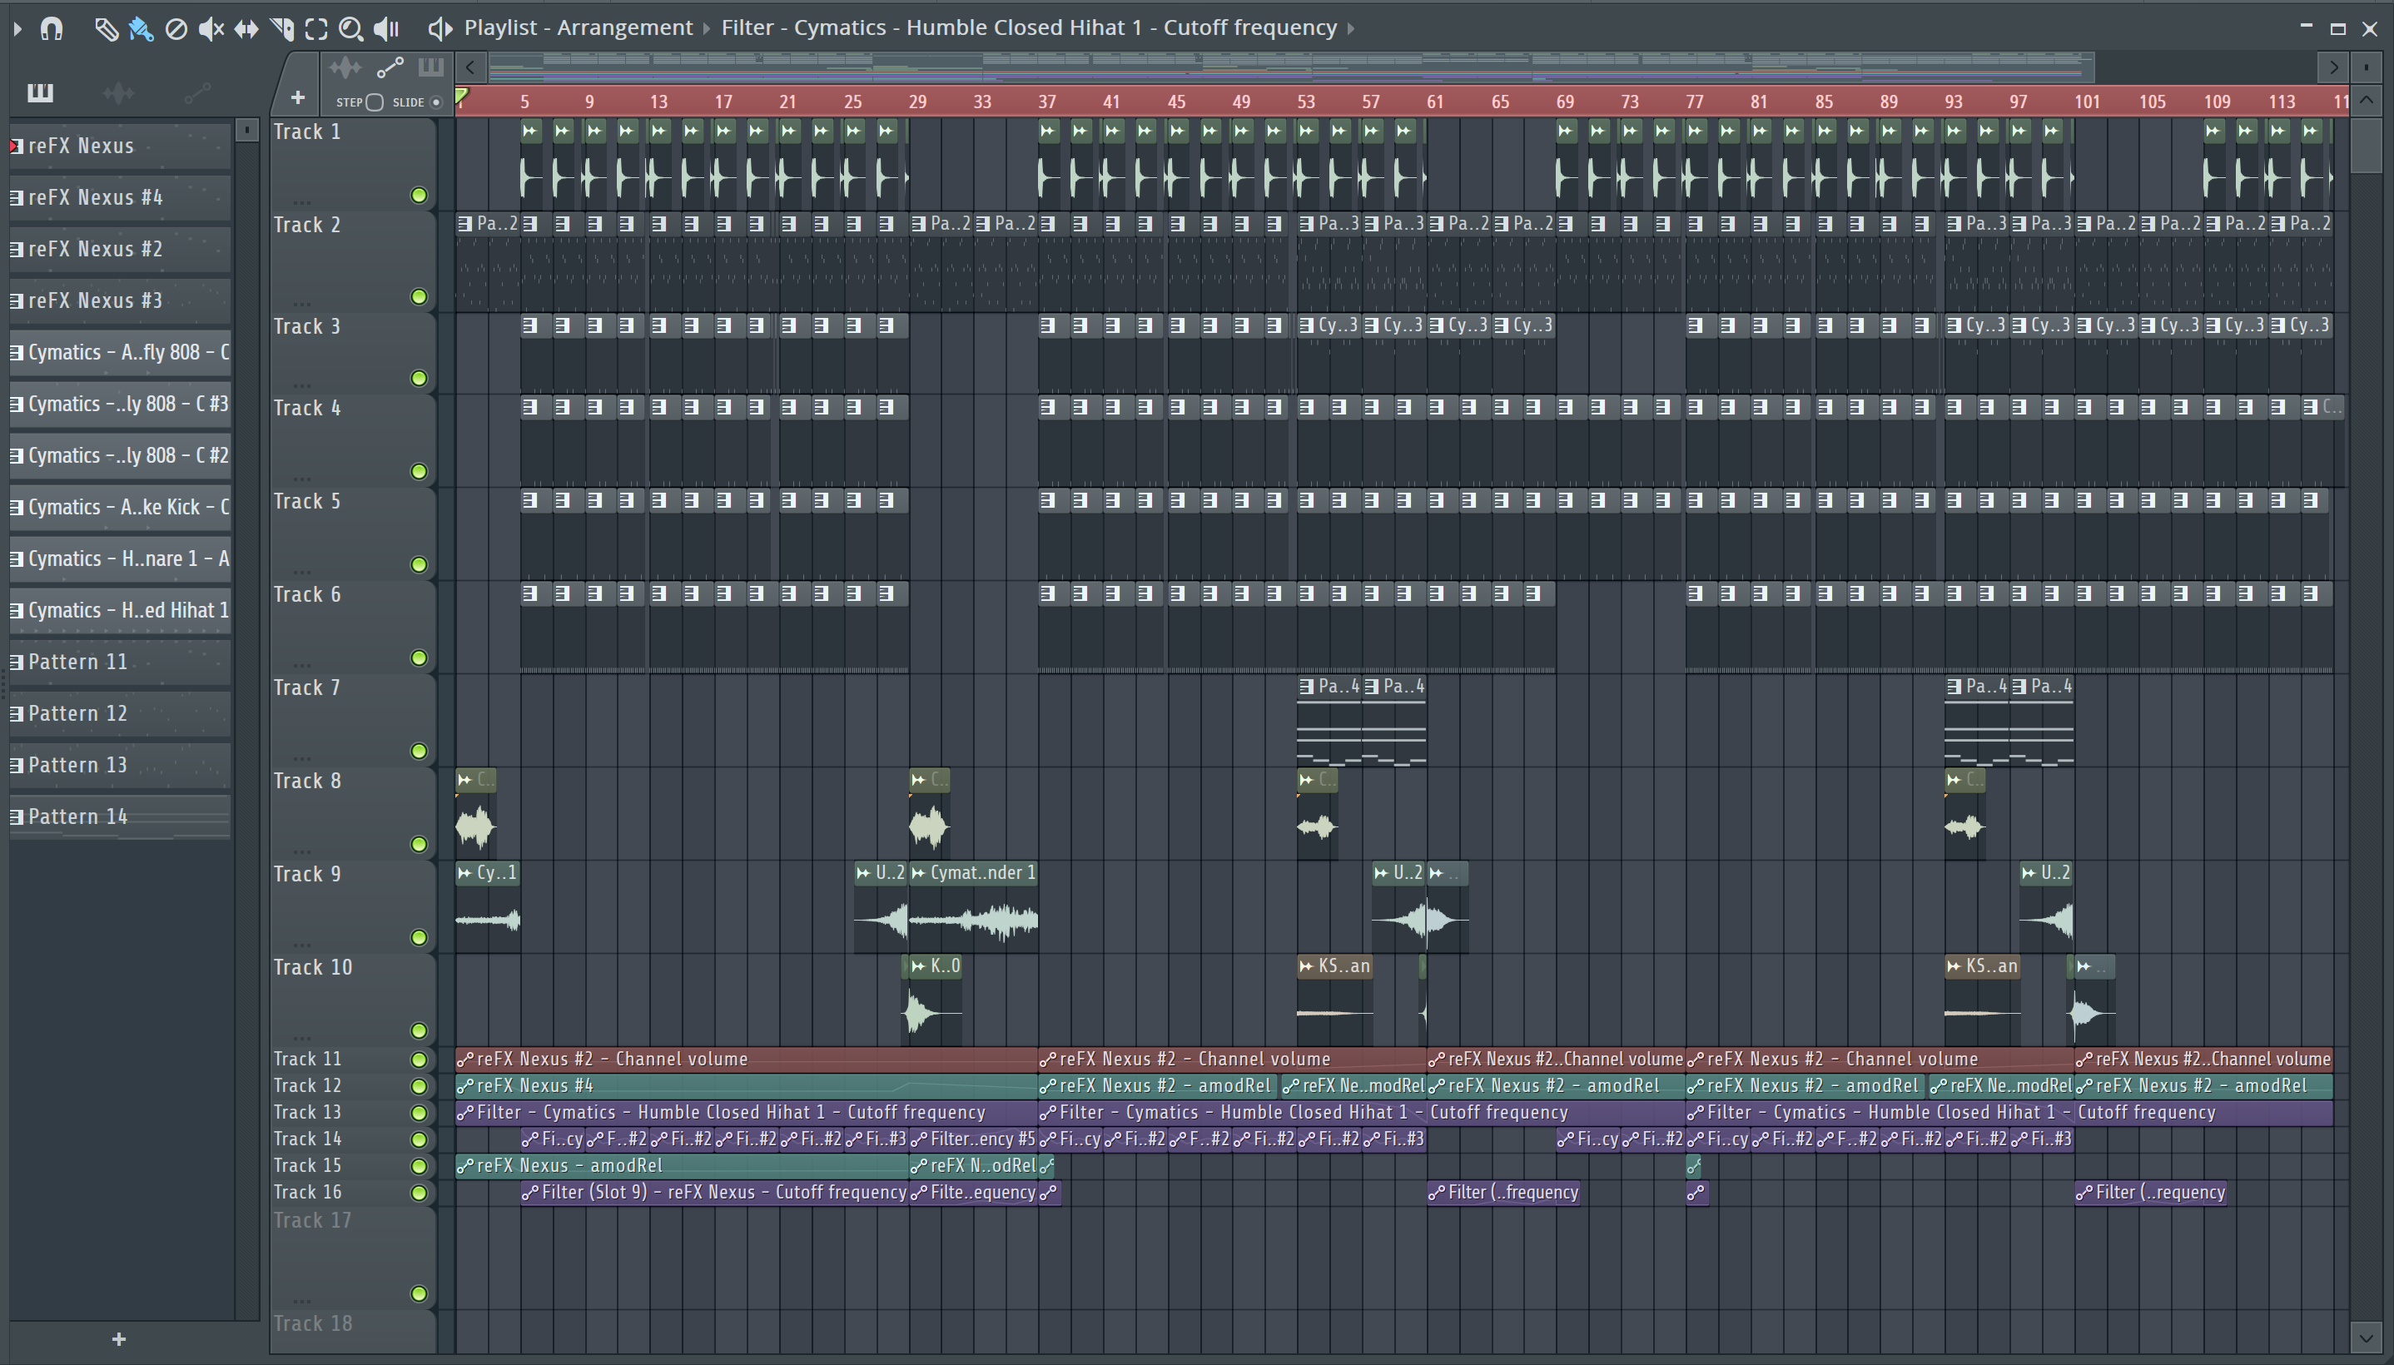Toggle the STEP editing checkbox
This screenshot has height=1365, width=2394.
click(374, 102)
